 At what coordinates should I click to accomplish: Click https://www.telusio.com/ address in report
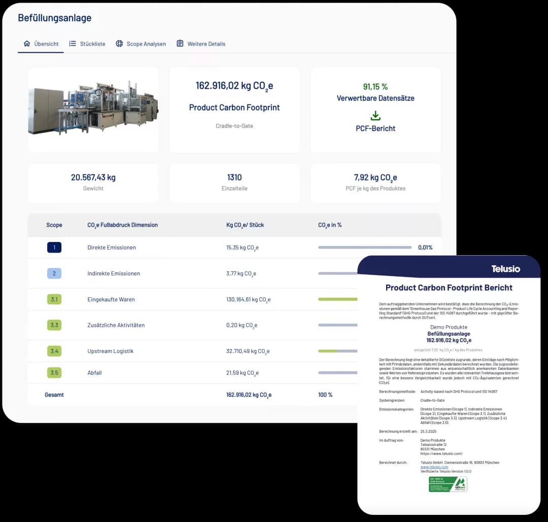coord(441,454)
